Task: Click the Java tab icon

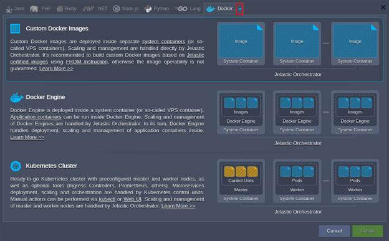Action: [9, 9]
